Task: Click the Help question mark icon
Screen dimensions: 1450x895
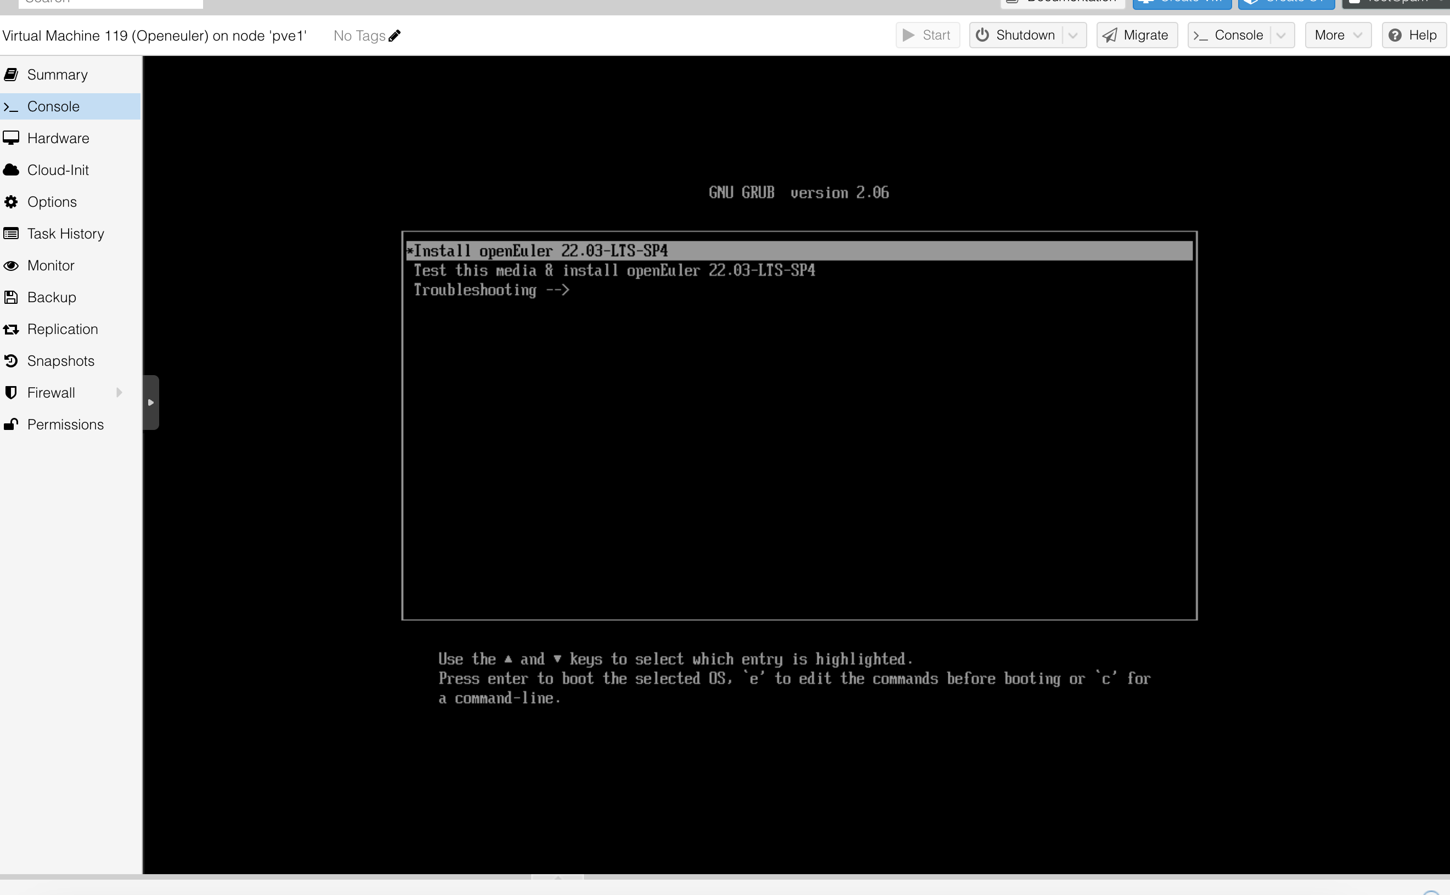Action: 1395,36
